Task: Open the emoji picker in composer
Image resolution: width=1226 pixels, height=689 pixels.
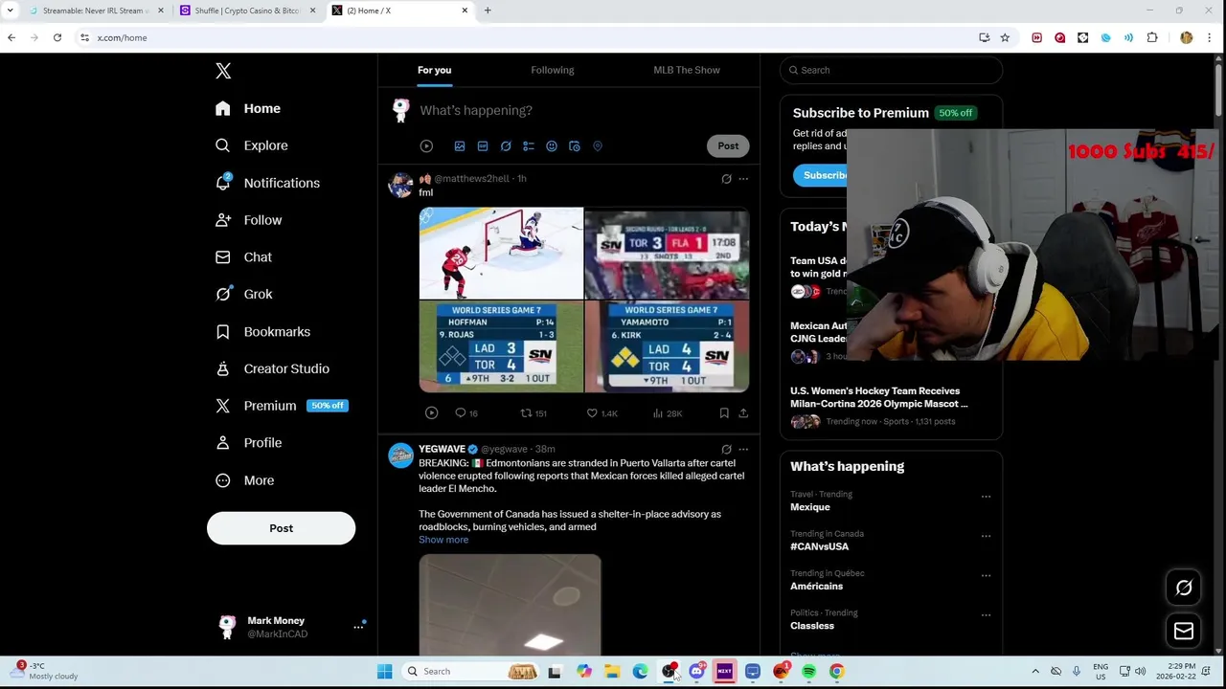Action: [552, 146]
